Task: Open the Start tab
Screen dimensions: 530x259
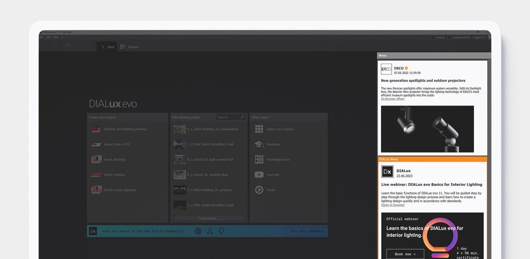Action: point(107,47)
